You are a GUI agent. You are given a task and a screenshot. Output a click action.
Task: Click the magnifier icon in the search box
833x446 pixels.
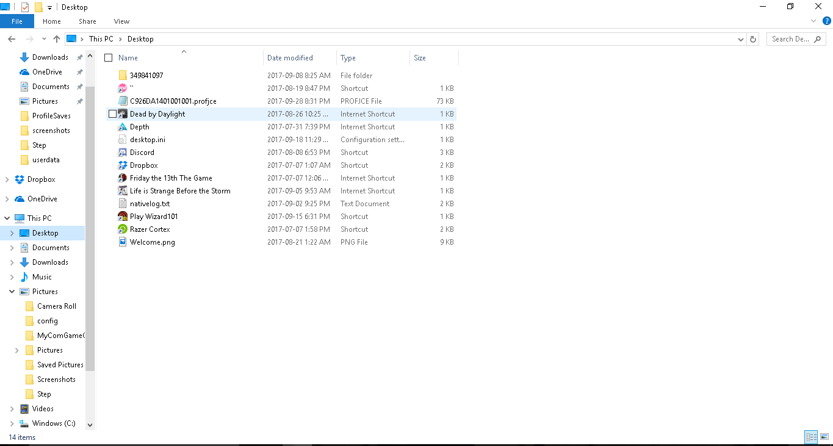(x=818, y=39)
